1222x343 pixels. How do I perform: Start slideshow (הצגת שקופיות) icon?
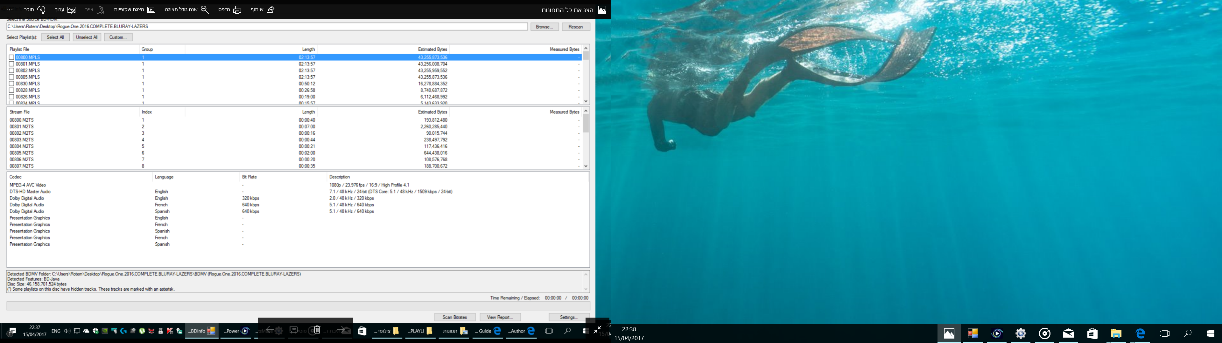pos(151,10)
